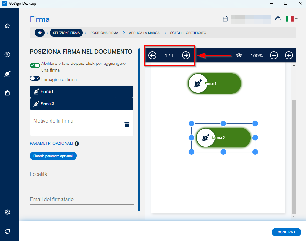The height and width of the screenshot is (241, 306).
Task: Click the leaf icon in sidebar
Action: [7, 231]
